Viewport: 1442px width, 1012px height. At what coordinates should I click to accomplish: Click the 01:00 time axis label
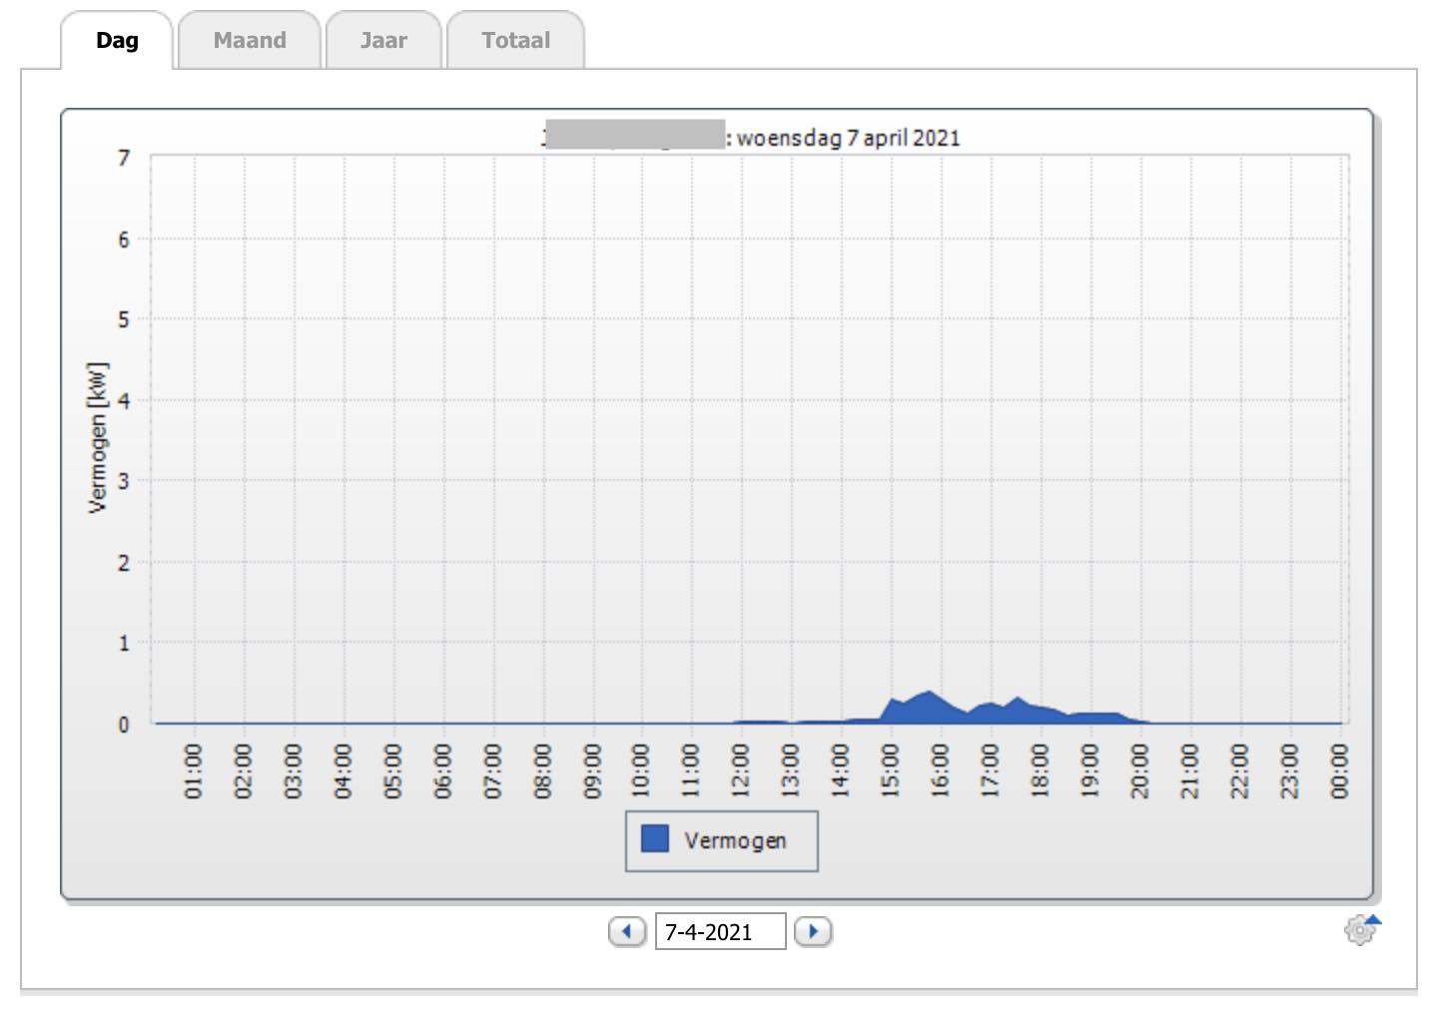[x=194, y=770]
